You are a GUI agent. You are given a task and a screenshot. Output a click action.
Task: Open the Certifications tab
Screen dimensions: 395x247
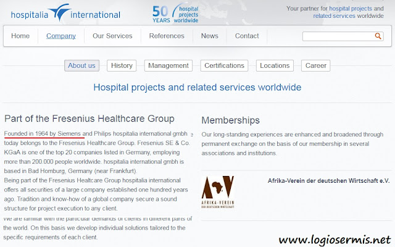tap(224, 65)
